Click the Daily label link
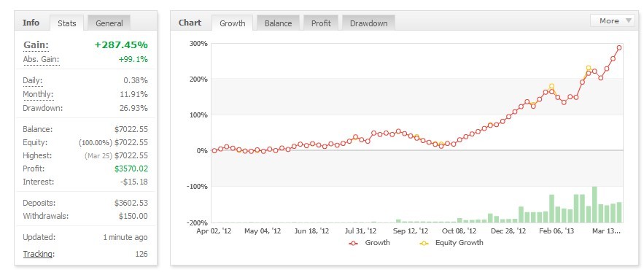 point(33,80)
